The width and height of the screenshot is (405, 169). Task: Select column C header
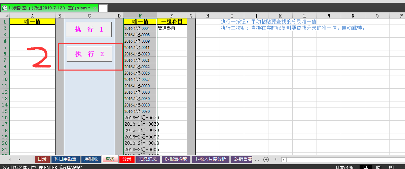tap(89, 15)
